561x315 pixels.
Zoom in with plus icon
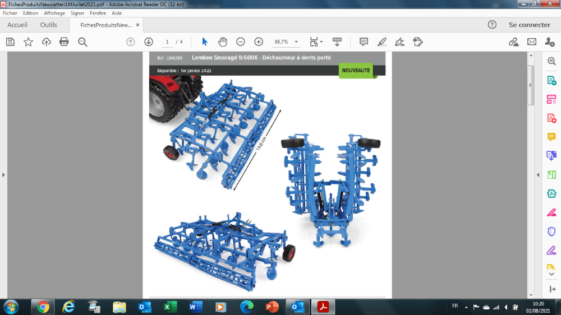tap(259, 42)
